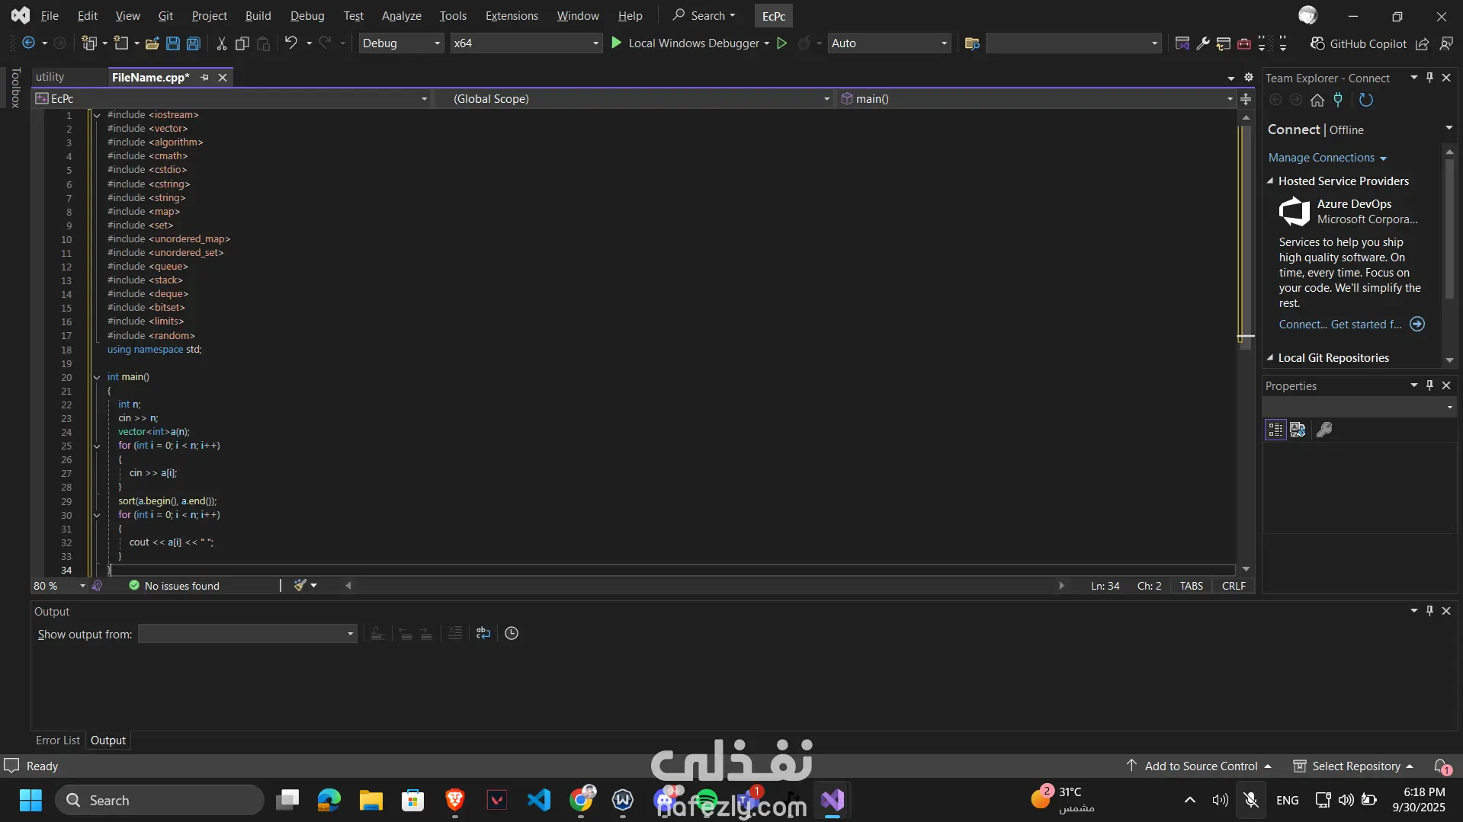Open Find in Files from the toolbar
The image size is (1463, 822).
click(x=972, y=43)
